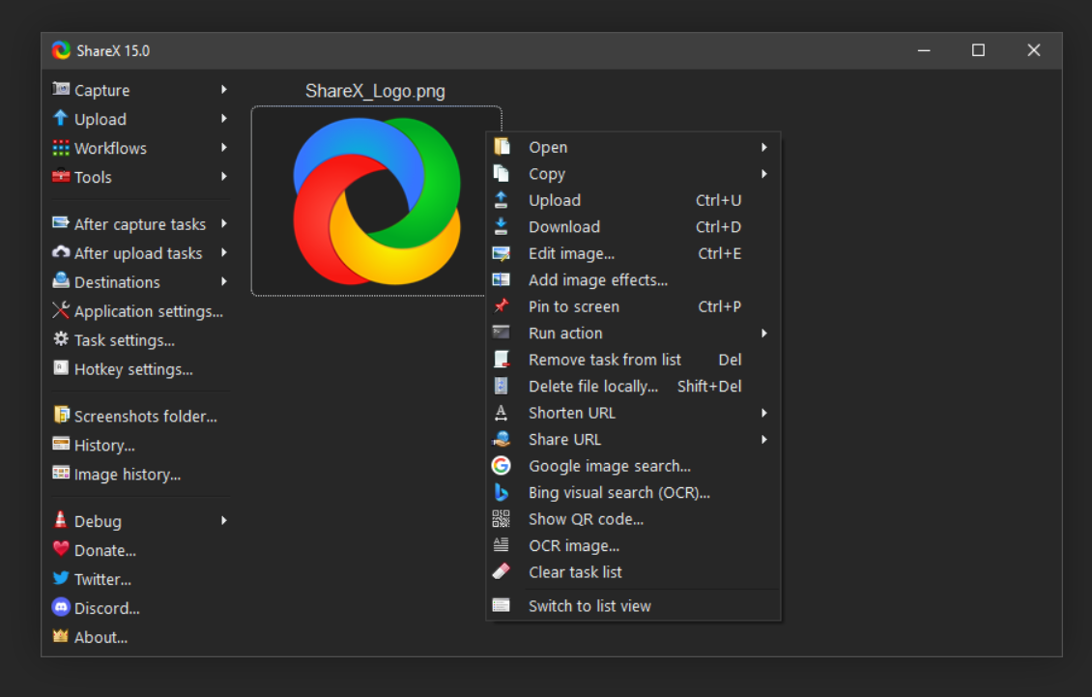
Task: Select Add image effects... menu entry
Action: point(633,279)
